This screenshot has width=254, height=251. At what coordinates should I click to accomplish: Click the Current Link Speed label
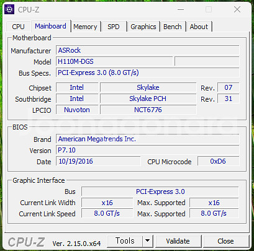(47, 214)
